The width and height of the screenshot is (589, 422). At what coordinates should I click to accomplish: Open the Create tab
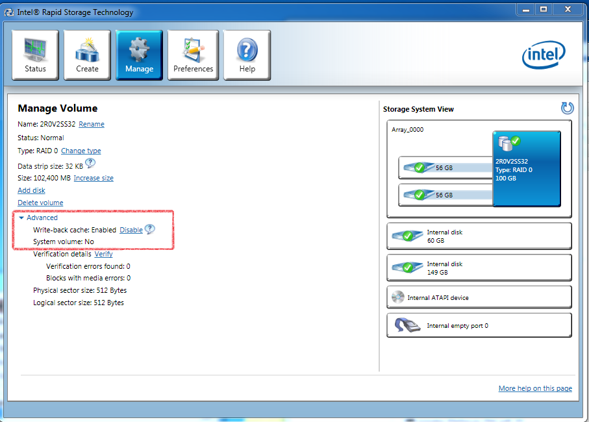(x=87, y=55)
